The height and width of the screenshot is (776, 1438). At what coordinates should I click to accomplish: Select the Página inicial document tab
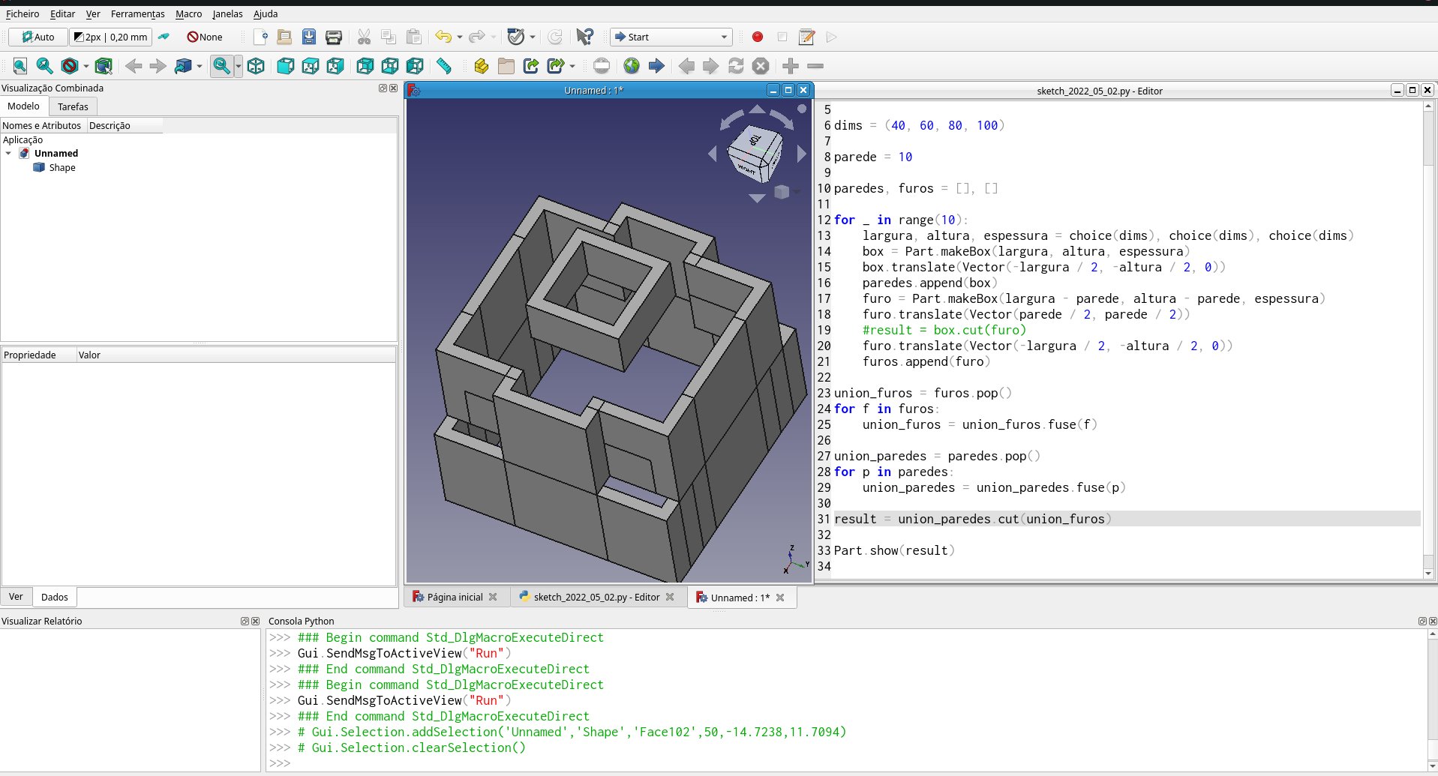(454, 597)
